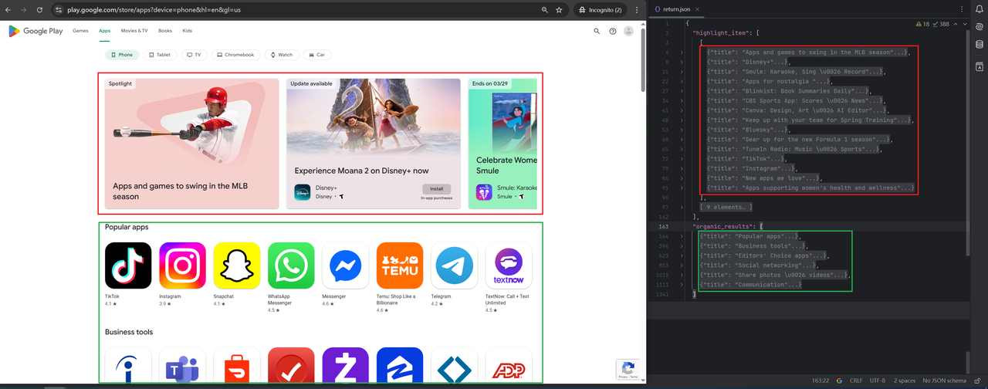Screen dimensions: 988x389
Task: Select the TV device filter
Action: (x=194, y=55)
